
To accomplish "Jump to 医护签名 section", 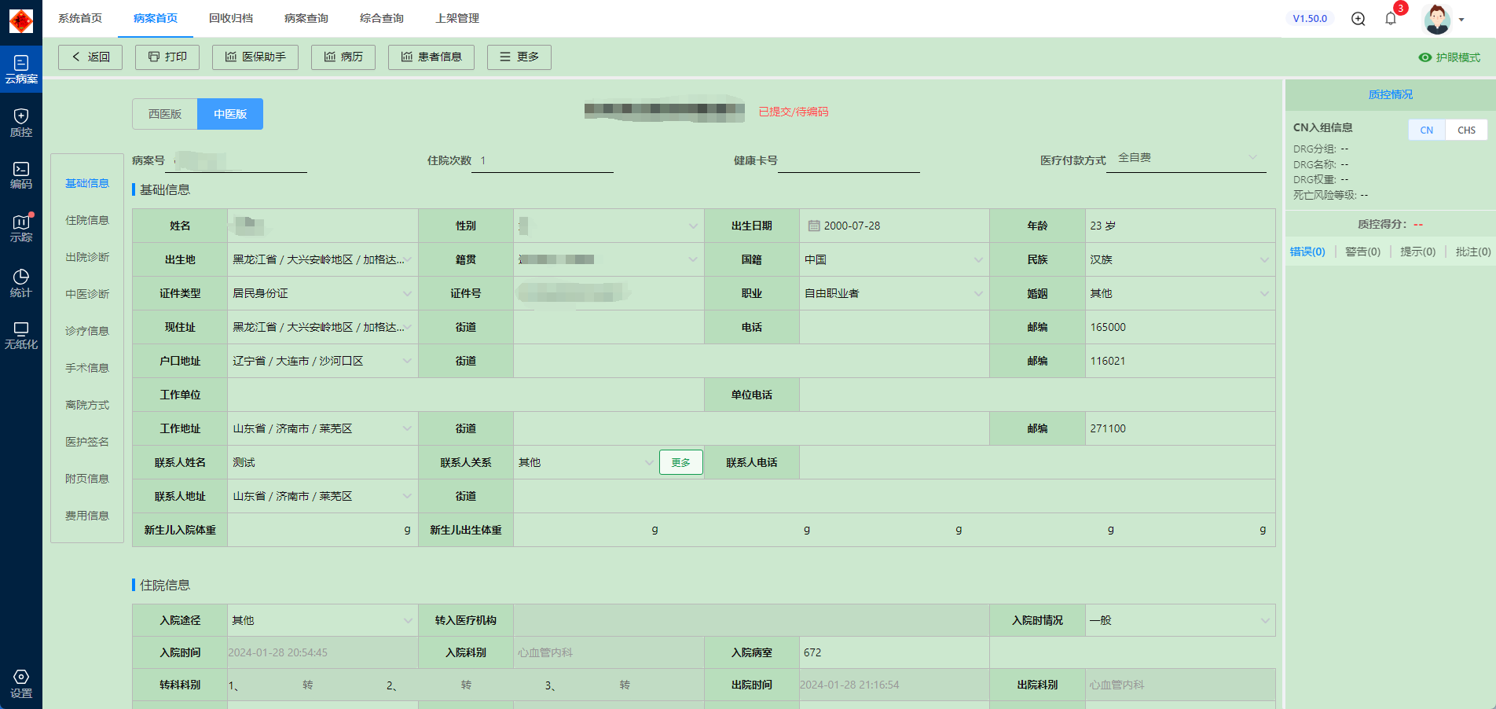I will click(87, 442).
